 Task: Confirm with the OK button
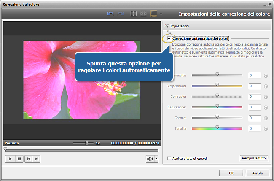click(231, 173)
